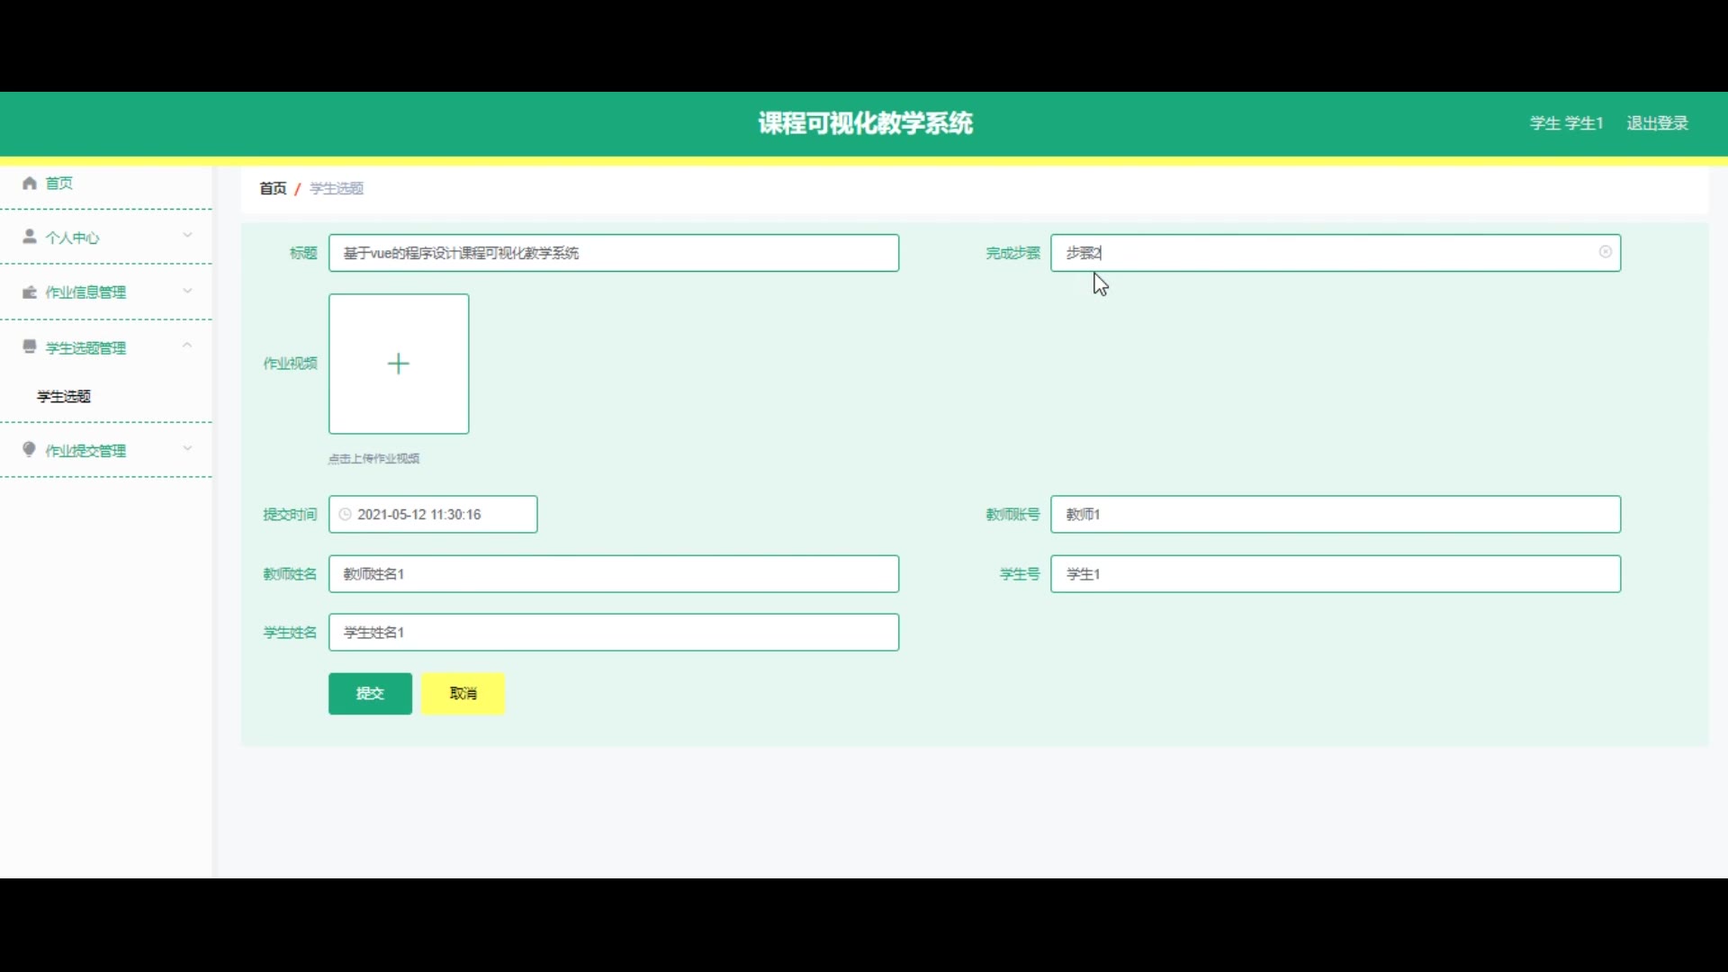The width and height of the screenshot is (1728, 972).
Task: Click the 作业信息管理 sidebar icon
Action: (x=30, y=292)
